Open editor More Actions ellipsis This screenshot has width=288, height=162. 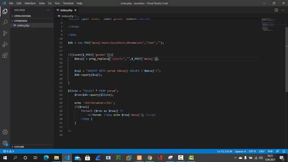[x=283, y=10]
